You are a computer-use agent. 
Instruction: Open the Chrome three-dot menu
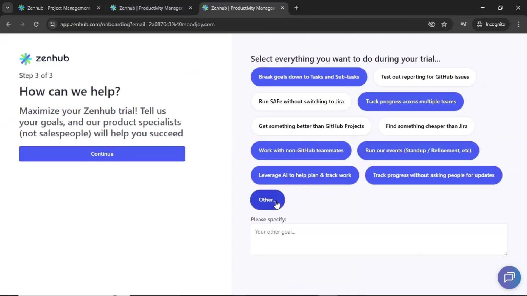tap(518, 24)
